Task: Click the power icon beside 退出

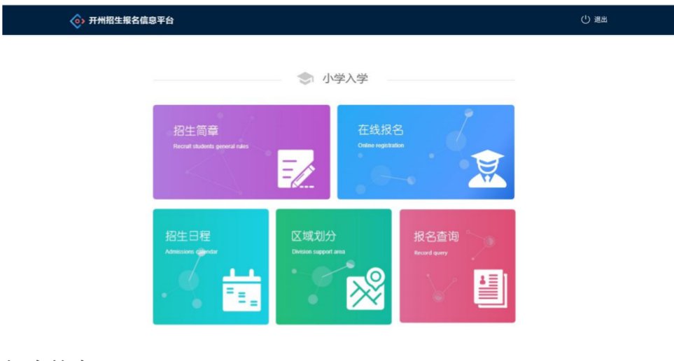Action: pyautogui.click(x=585, y=20)
